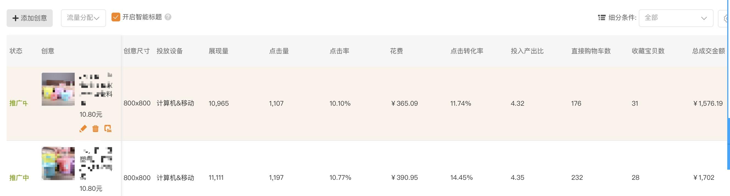Open the 全部 dropdown next to 细分条件
Viewport: 730px width, 196px height.
[676, 18]
